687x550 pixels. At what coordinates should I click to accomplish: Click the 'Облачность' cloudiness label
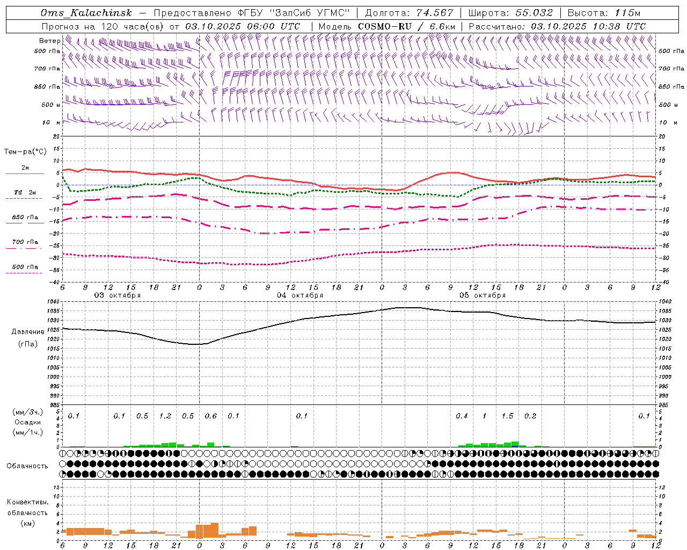(x=27, y=466)
